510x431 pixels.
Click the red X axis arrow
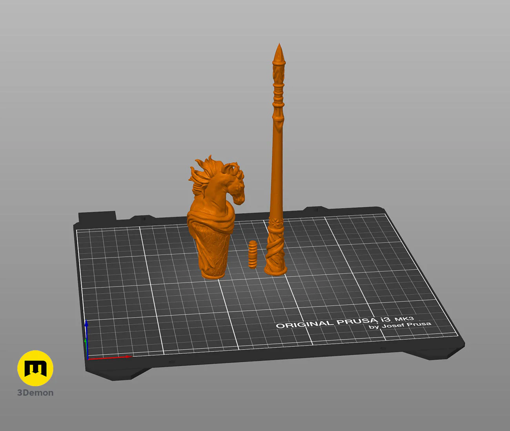tap(109, 357)
